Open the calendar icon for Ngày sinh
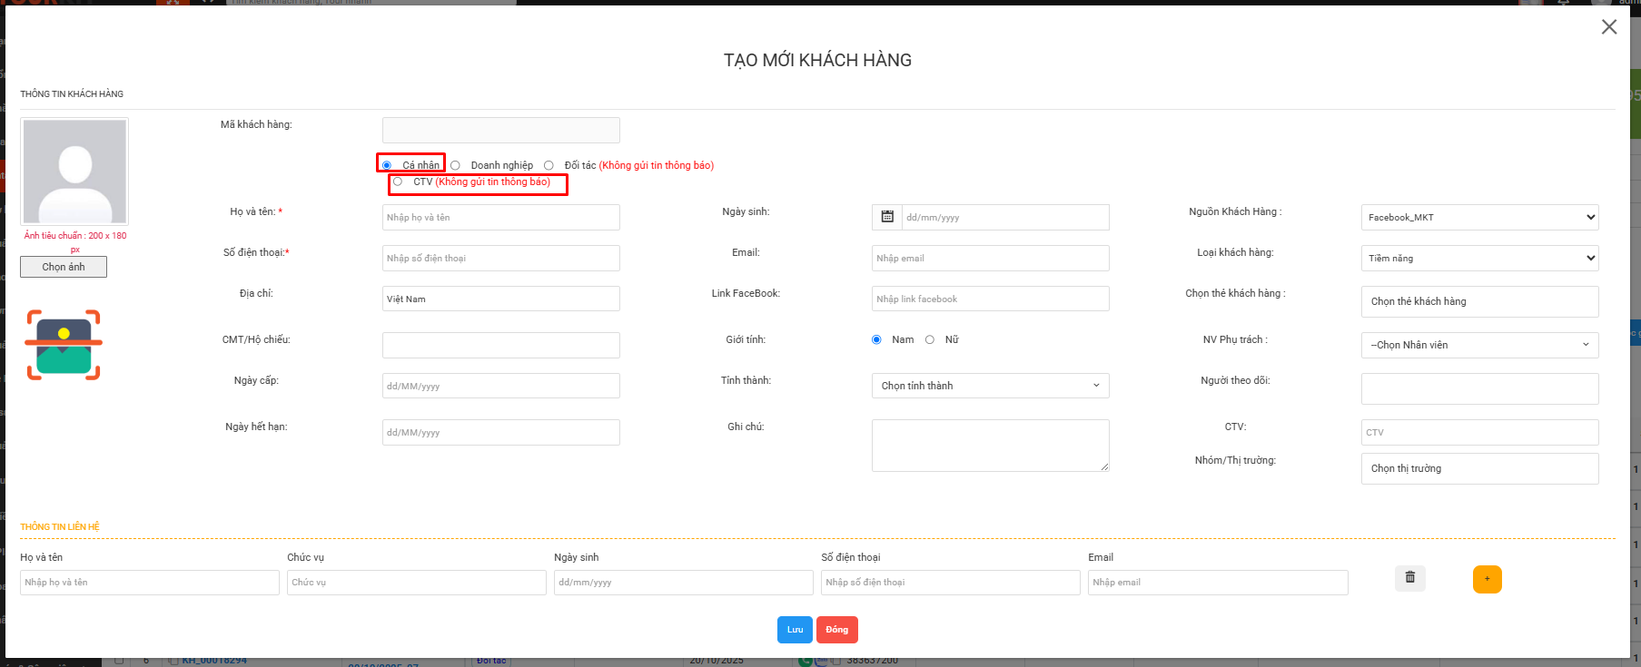 (887, 217)
